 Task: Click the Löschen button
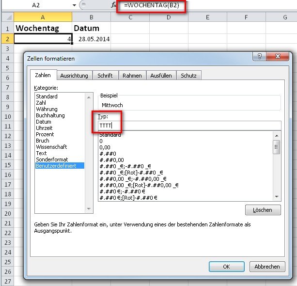click(x=263, y=210)
